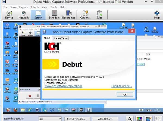Click the keyboard icon in system tray
The width and height of the screenshot is (163, 121).
click(x=141, y=110)
